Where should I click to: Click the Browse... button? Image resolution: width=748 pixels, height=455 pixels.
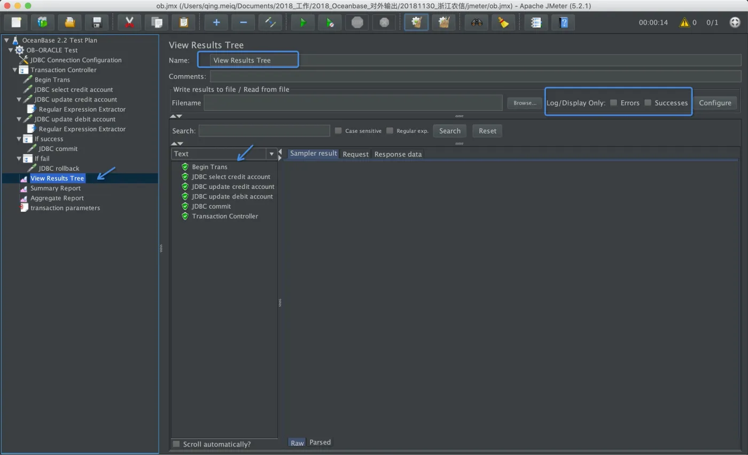point(525,103)
